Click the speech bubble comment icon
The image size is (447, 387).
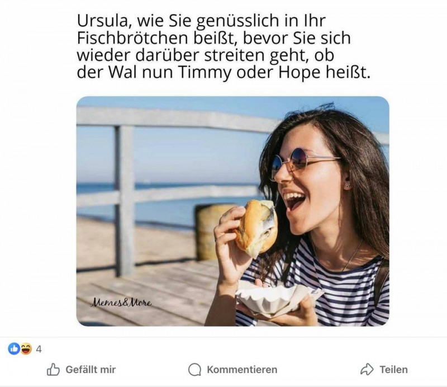194,370
